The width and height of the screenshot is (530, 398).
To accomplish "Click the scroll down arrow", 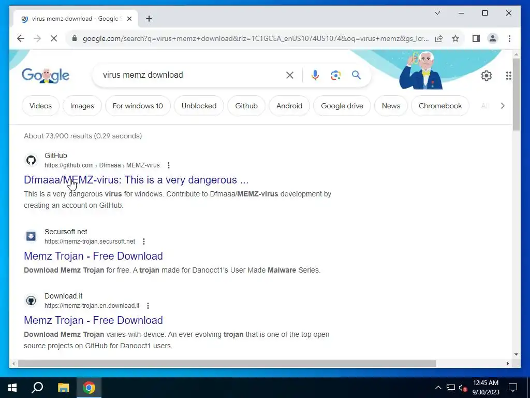I will pyautogui.click(x=516, y=354).
